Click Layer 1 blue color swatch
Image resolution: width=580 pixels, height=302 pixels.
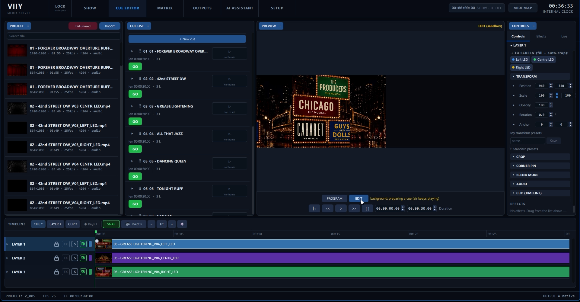coord(90,244)
